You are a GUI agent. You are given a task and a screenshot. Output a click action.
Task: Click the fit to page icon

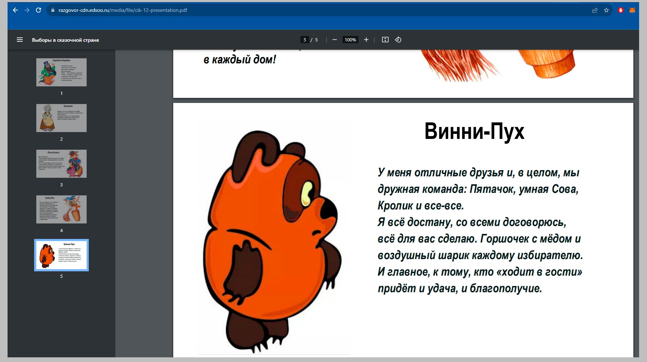click(x=385, y=40)
